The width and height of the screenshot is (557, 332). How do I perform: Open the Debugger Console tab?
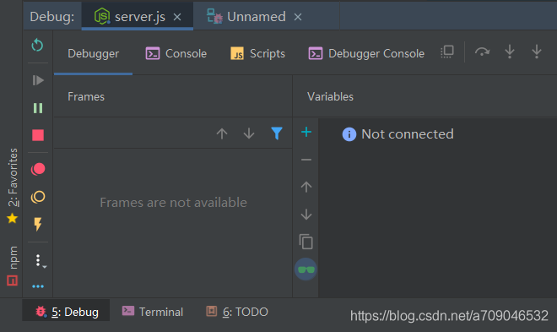click(366, 54)
